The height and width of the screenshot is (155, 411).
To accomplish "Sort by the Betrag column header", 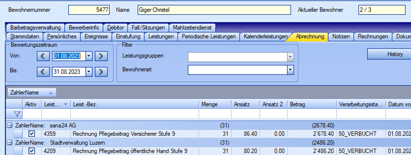I will [312, 104].
